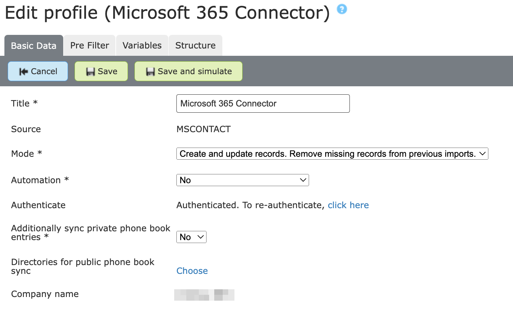
Task: Click Save and simulate button
Action: click(189, 71)
